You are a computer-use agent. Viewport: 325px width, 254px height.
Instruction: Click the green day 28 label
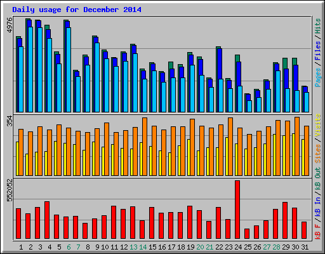tap(276, 247)
